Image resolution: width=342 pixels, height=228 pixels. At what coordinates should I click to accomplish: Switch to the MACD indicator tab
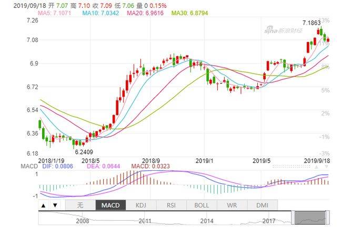pyautogui.click(x=110, y=205)
